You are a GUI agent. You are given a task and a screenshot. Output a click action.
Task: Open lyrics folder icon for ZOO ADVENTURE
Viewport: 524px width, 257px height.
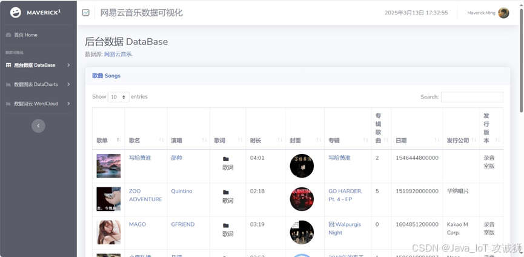point(226,193)
